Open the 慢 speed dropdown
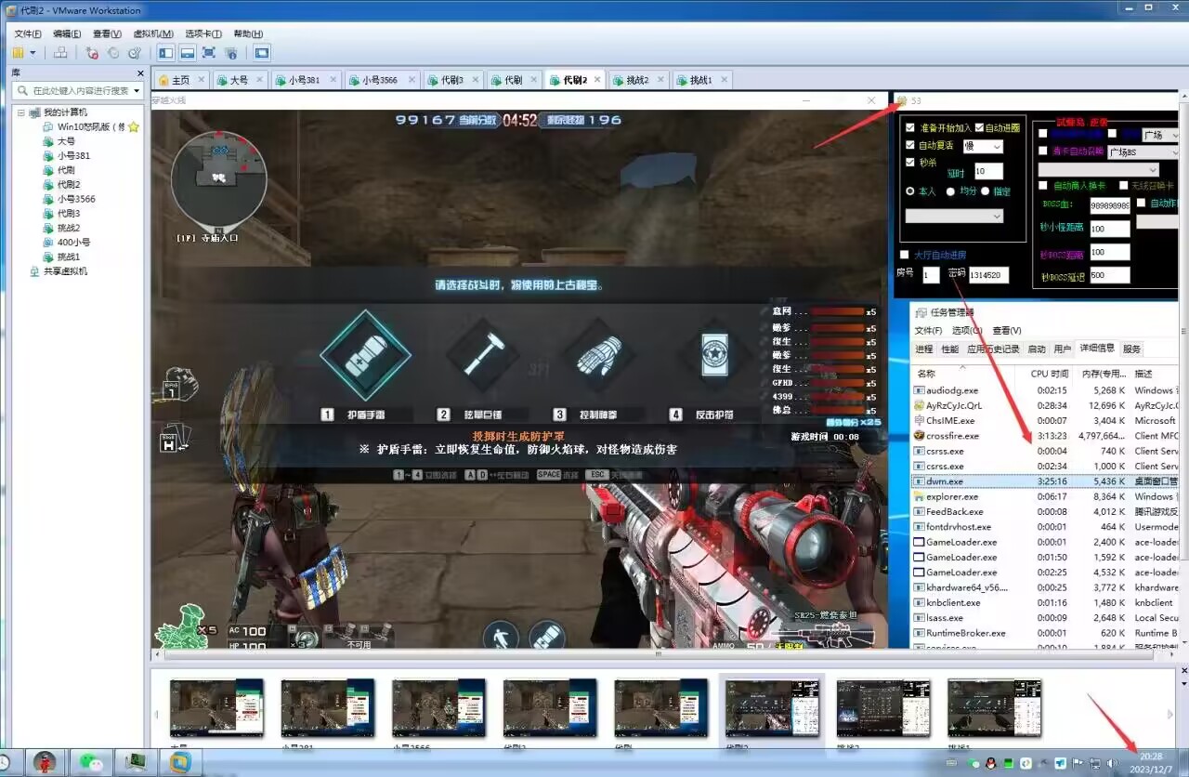The height and width of the screenshot is (777, 1189). coord(982,146)
